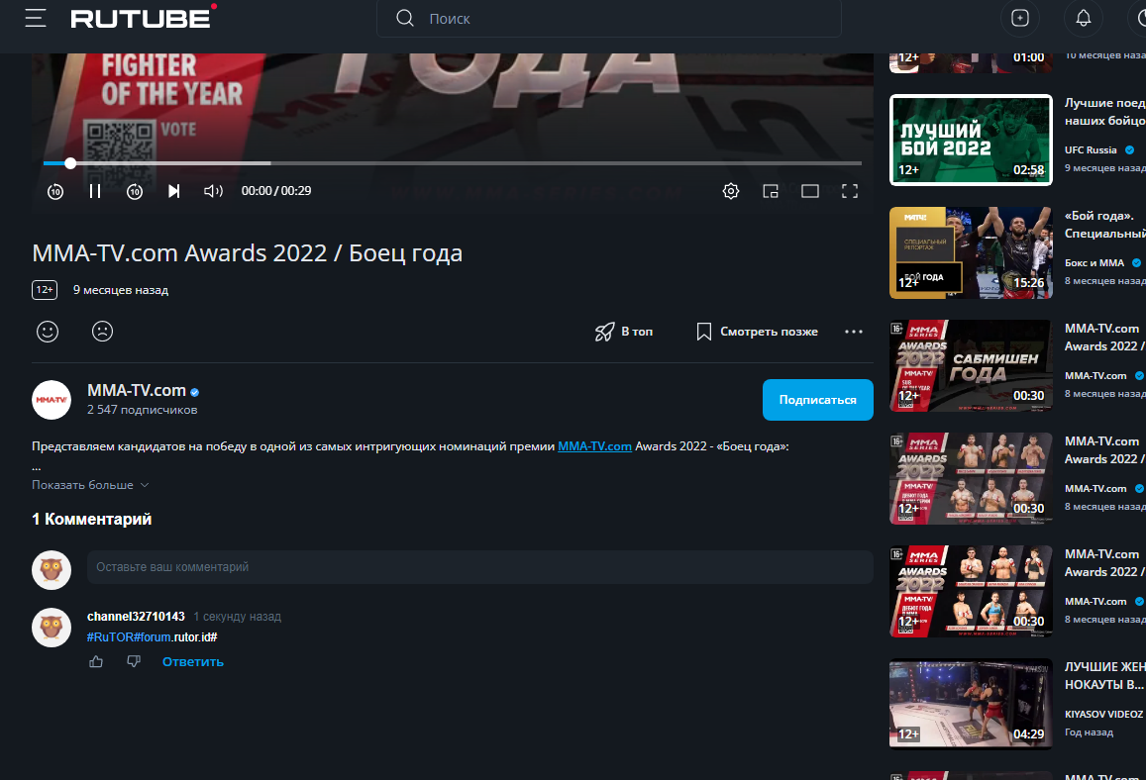Open Лучший бой 2022 video thumbnail
This screenshot has width=1146, height=780.
[x=971, y=141]
